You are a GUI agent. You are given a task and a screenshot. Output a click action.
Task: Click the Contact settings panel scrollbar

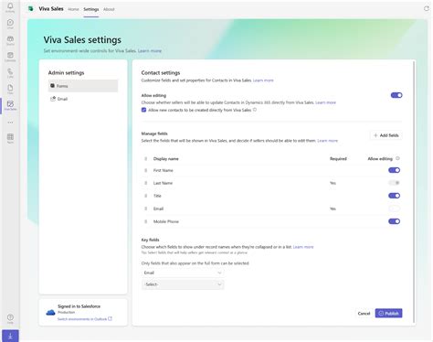[x=414, y=191]
